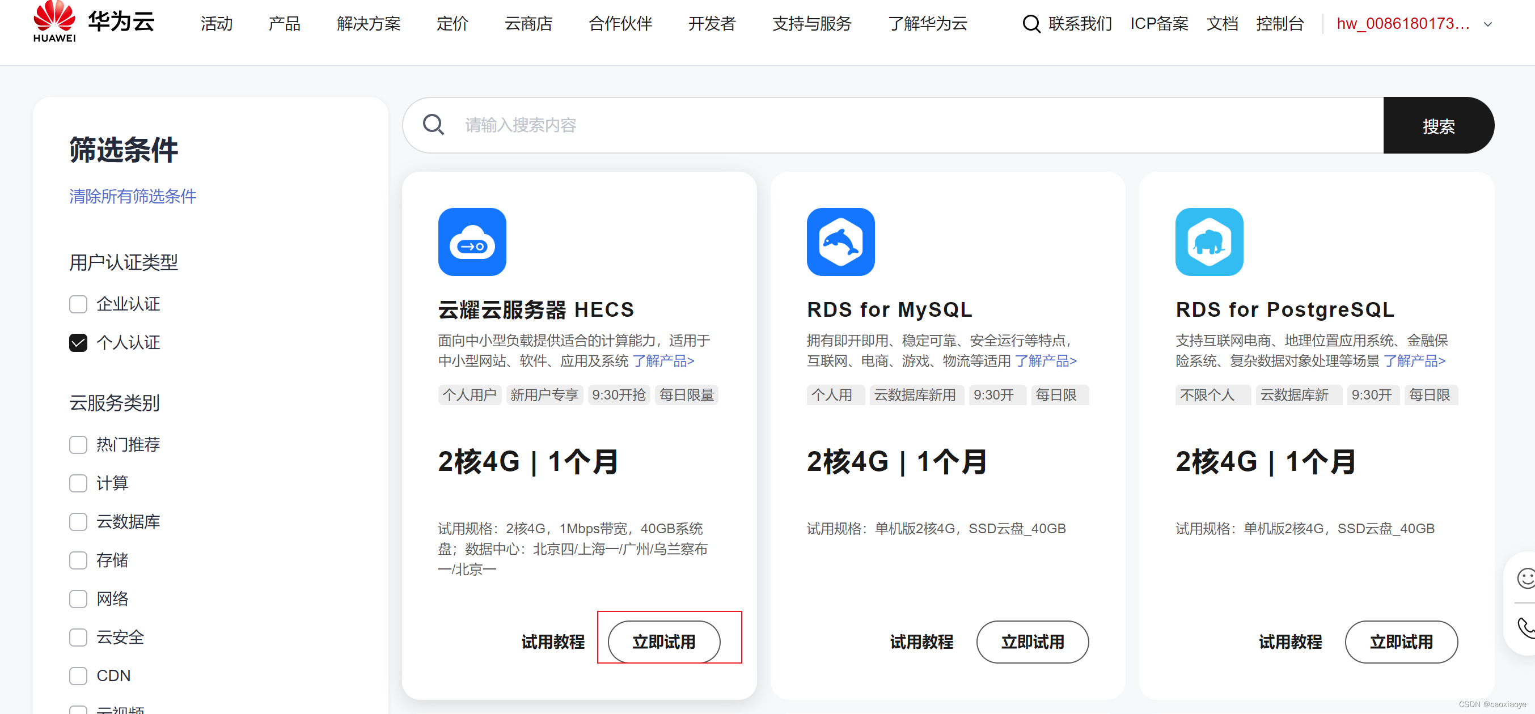1535x714 pixels.
Task: Select the 云耀云服务器 HECS cloud icon
Action: 472,242
